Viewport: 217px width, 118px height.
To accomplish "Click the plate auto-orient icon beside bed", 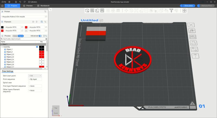I will (x=192, y=31).
